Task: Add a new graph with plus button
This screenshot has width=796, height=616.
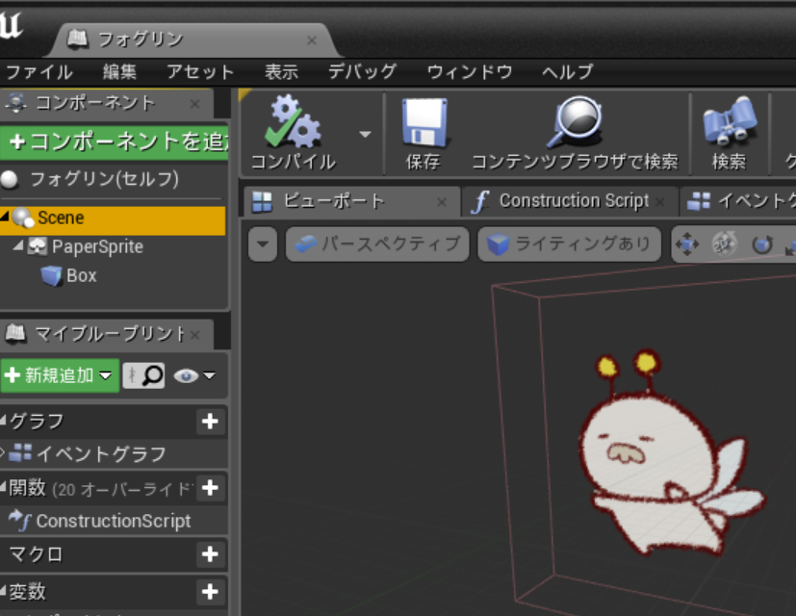Action: click(210, 421)
